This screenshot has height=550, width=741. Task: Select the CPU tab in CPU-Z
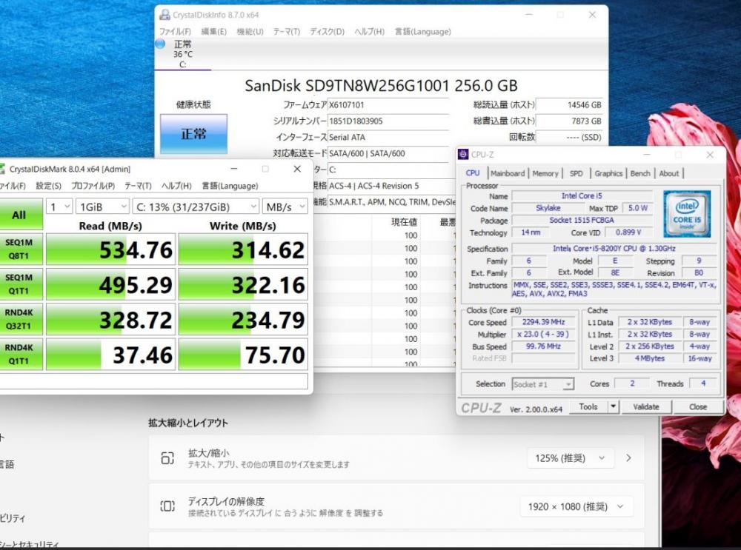tap(473, 172)
